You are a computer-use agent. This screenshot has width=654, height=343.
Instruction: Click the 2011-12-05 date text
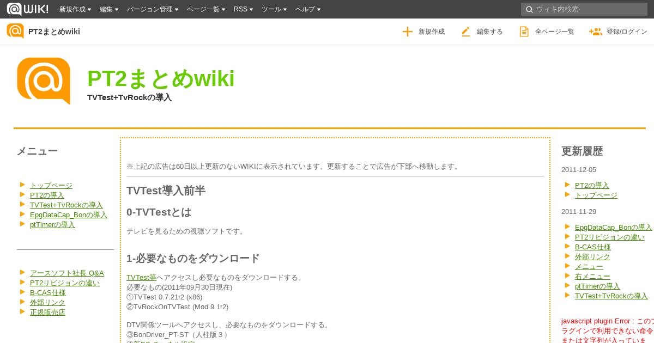click(x=579, y=169)
